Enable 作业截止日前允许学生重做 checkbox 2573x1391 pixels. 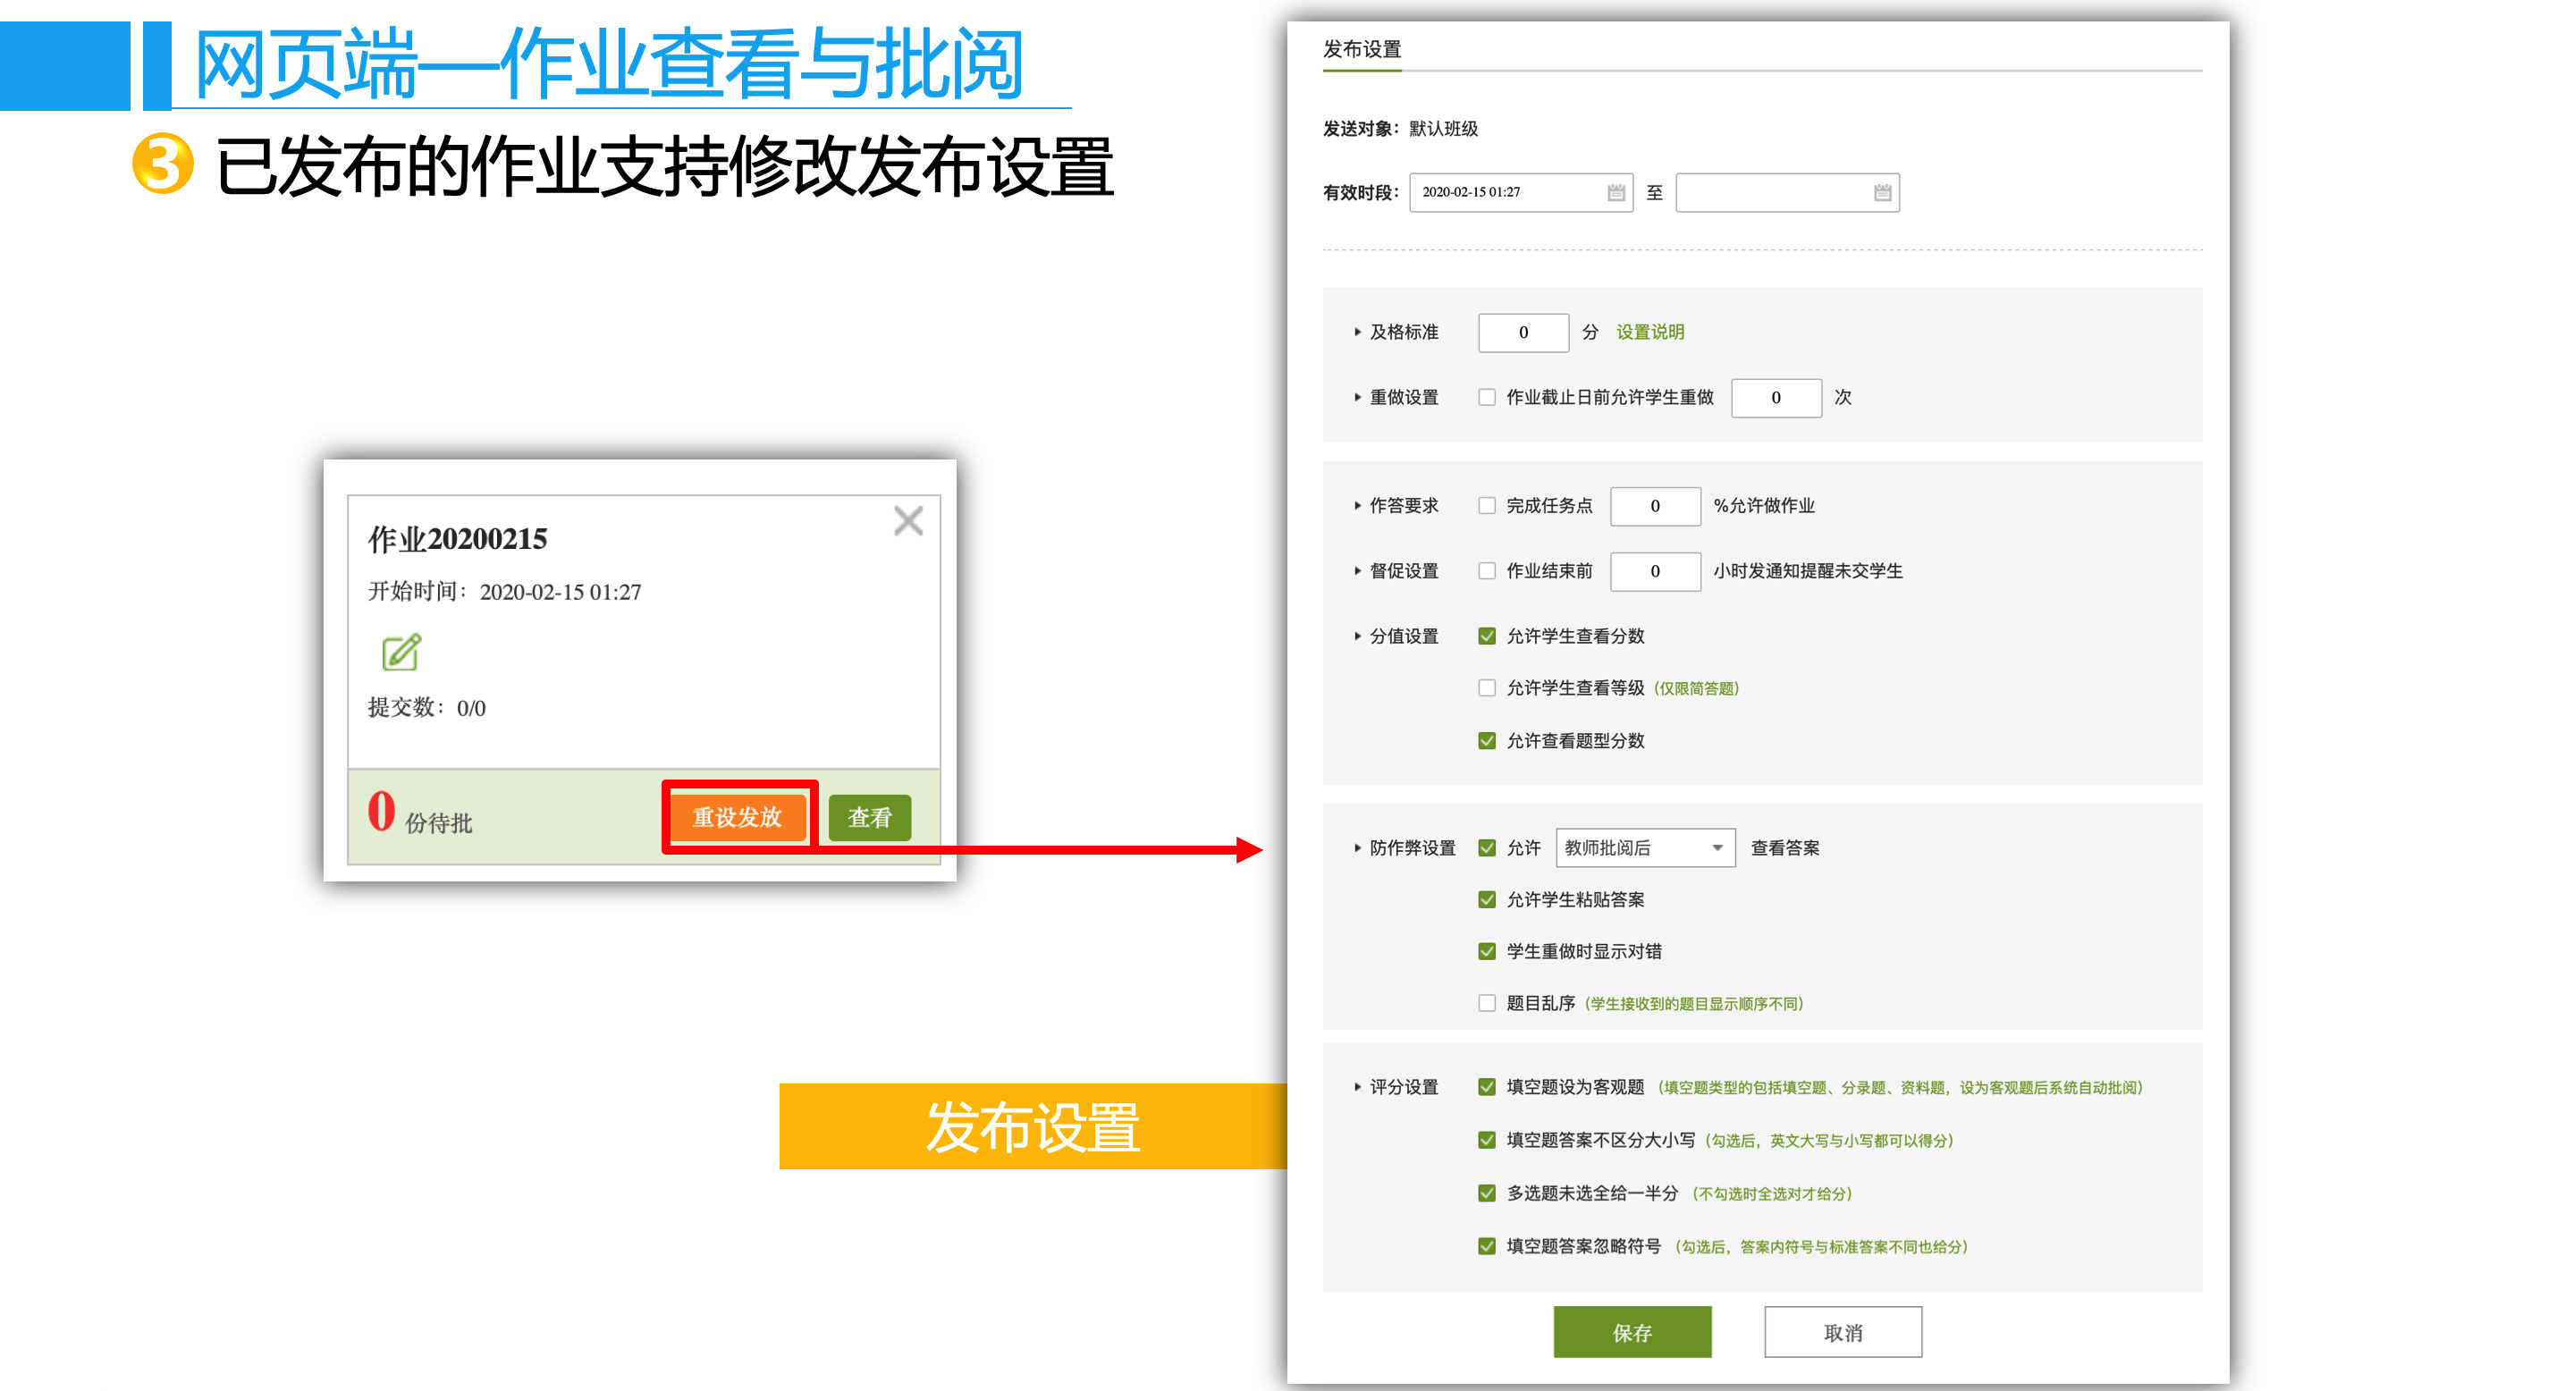[1486, 398]
